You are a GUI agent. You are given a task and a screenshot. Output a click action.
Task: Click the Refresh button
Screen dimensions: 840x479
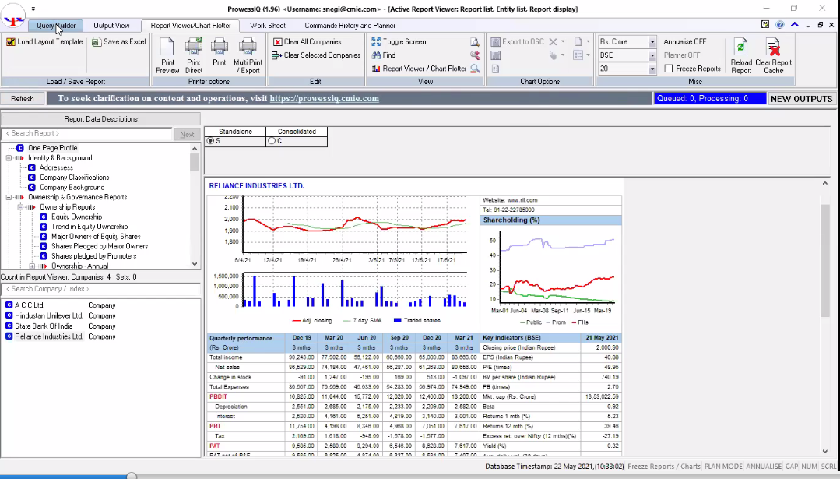22,99
